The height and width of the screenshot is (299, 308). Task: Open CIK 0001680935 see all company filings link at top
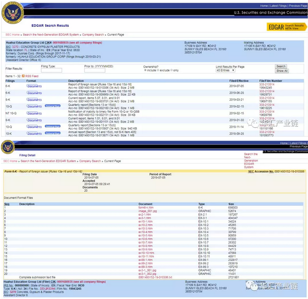click(78, 43)
